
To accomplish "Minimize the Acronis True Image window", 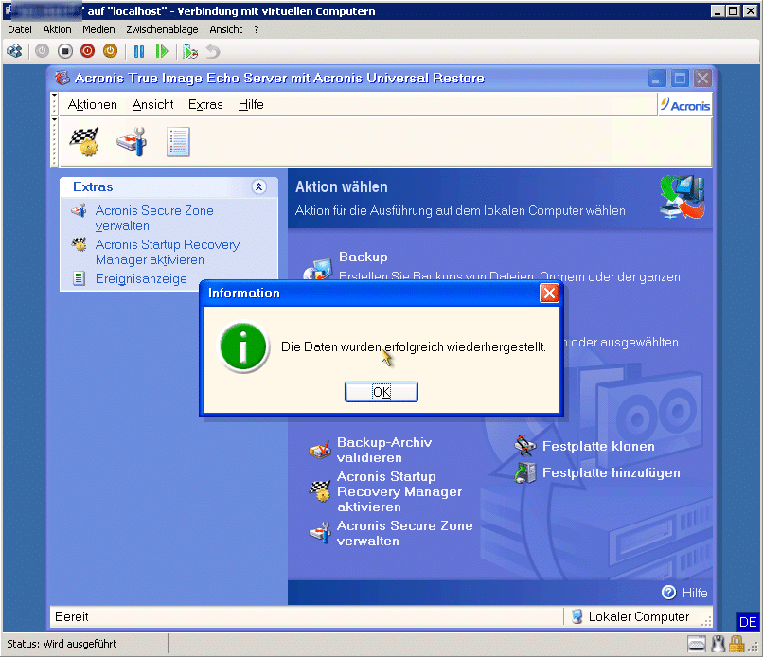I will point(657,78).
